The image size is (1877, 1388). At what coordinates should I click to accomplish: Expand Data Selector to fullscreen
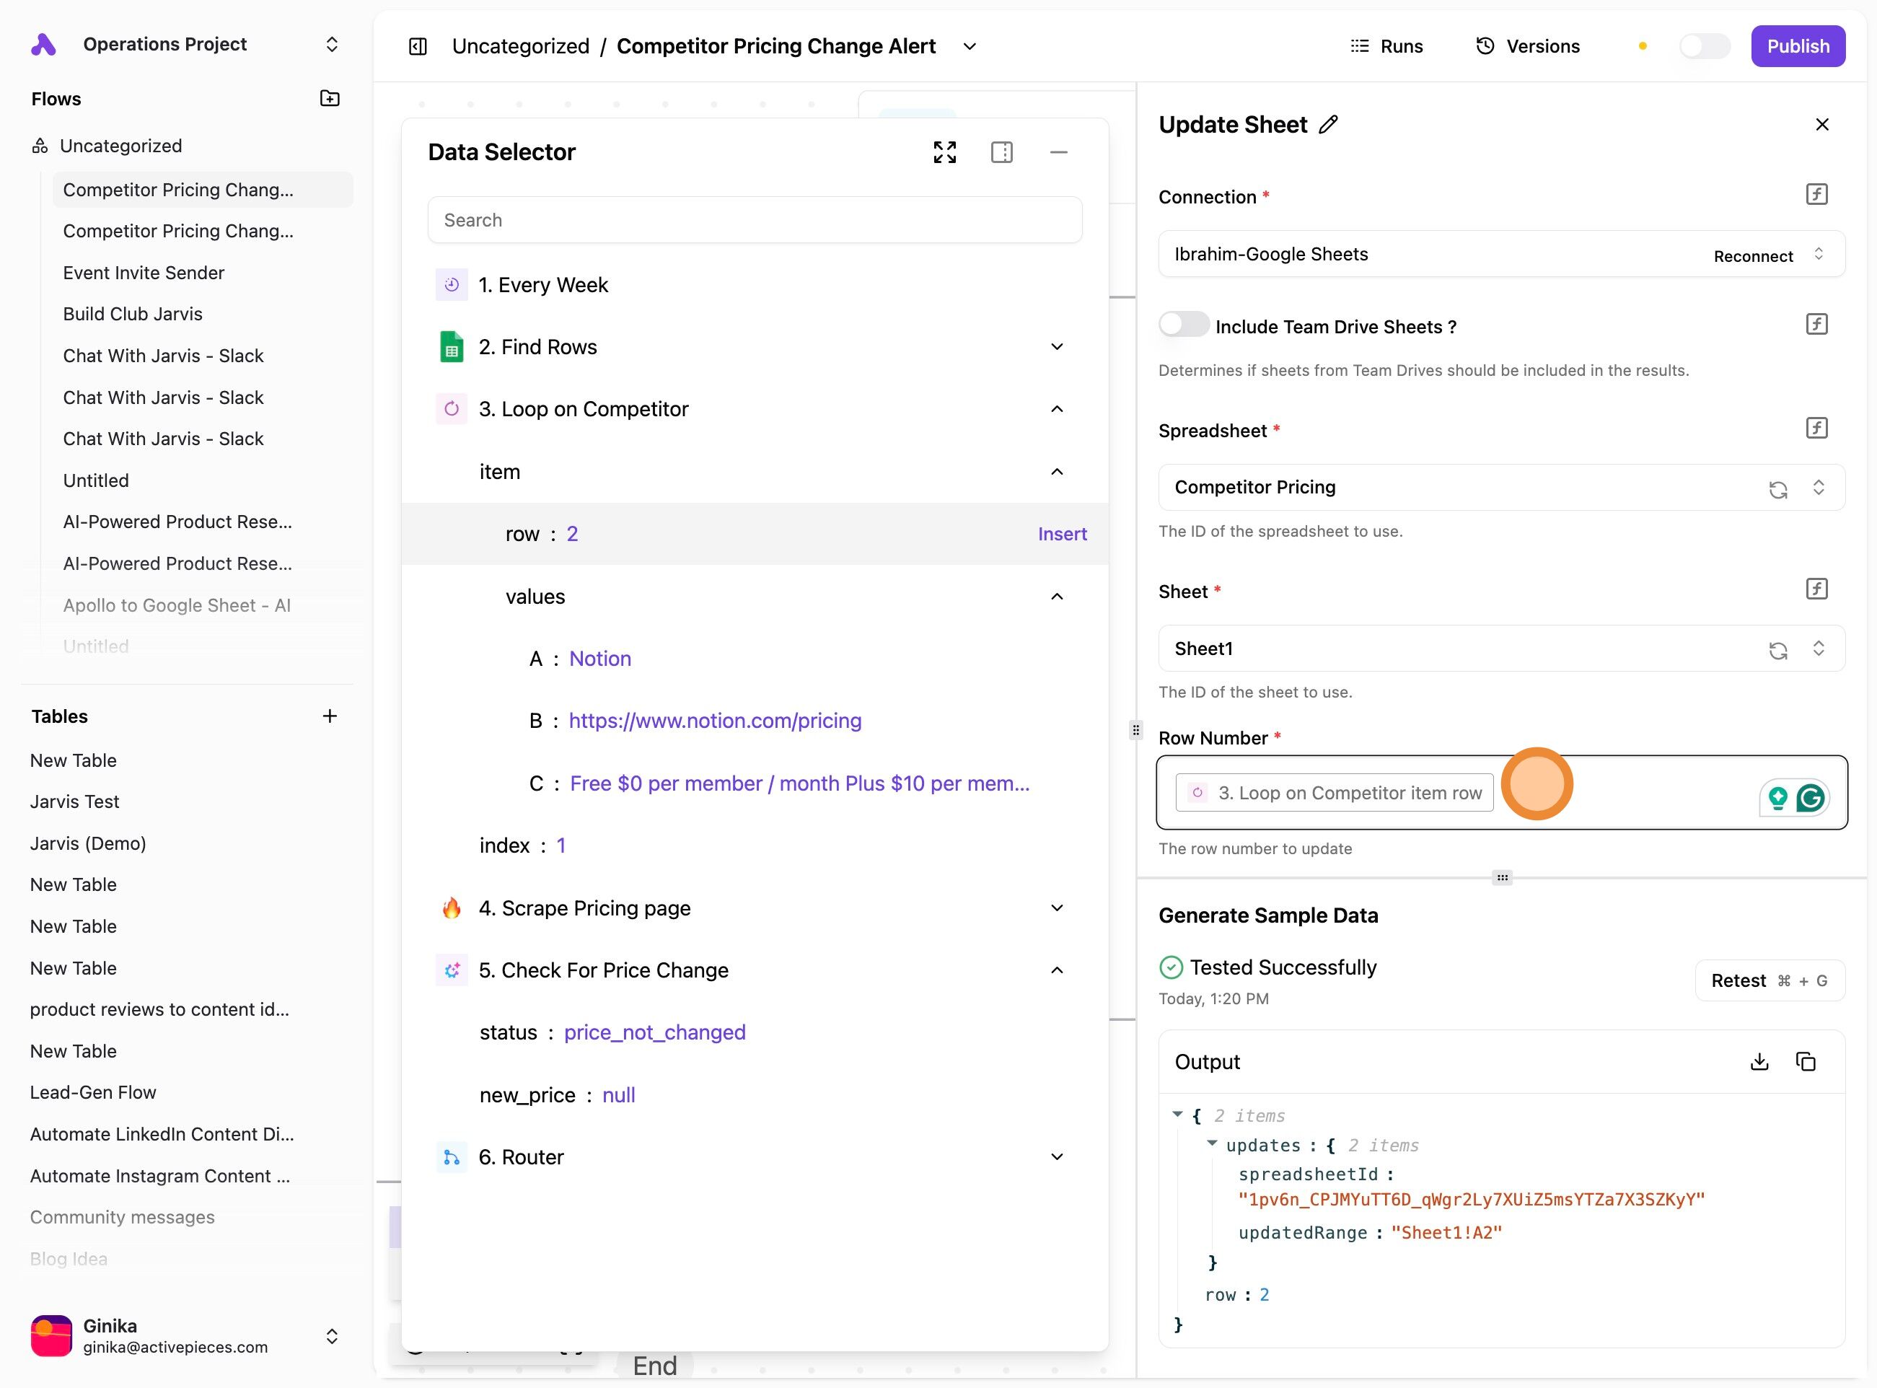coord(944,152)
